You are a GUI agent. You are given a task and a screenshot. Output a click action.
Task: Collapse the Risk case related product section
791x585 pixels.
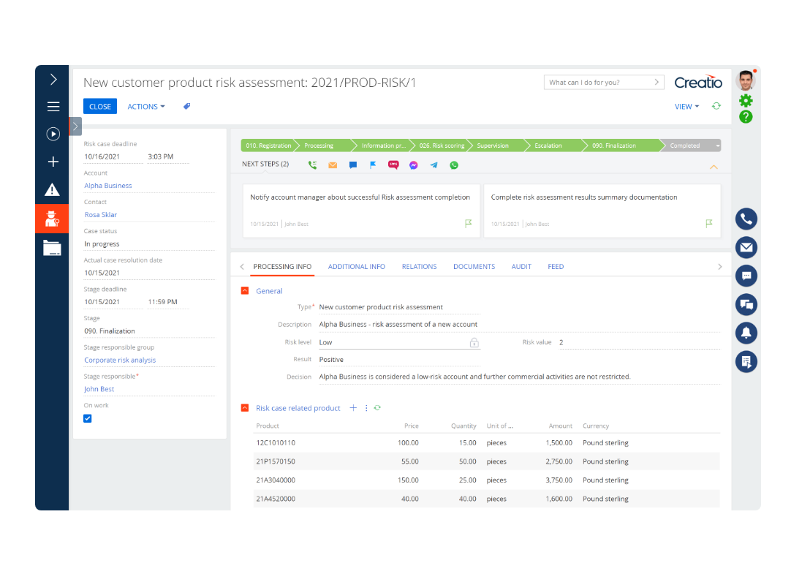(245, 408)
